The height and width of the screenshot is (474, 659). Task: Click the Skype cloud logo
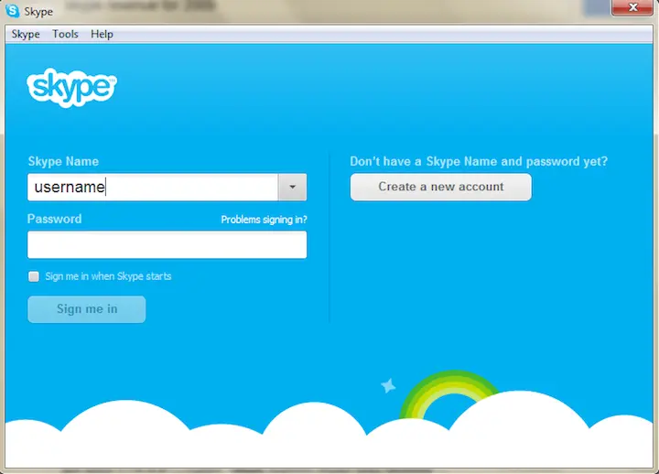pyautogui.click(x=72, y=88)
